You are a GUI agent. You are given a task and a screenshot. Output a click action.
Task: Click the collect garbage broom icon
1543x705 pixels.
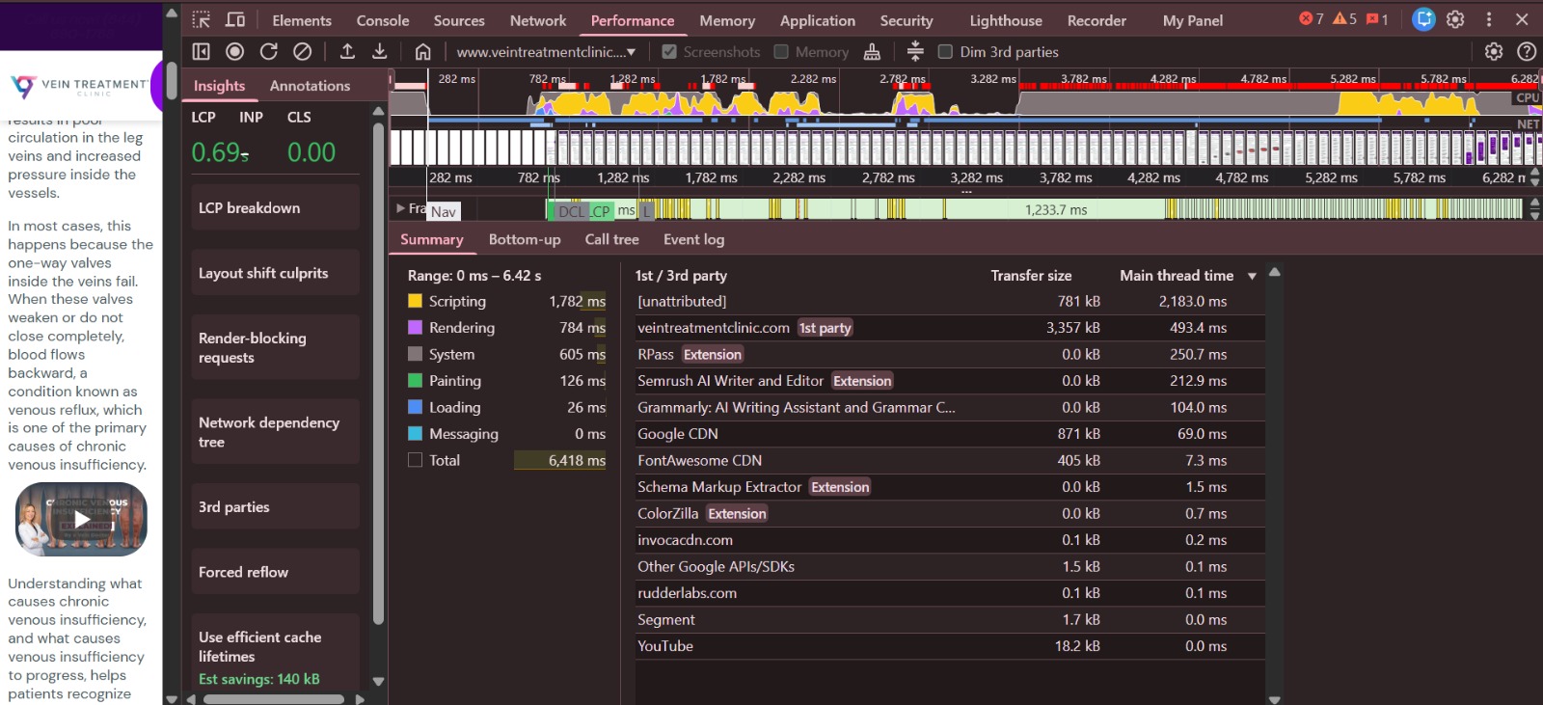(x=872, y=52)
